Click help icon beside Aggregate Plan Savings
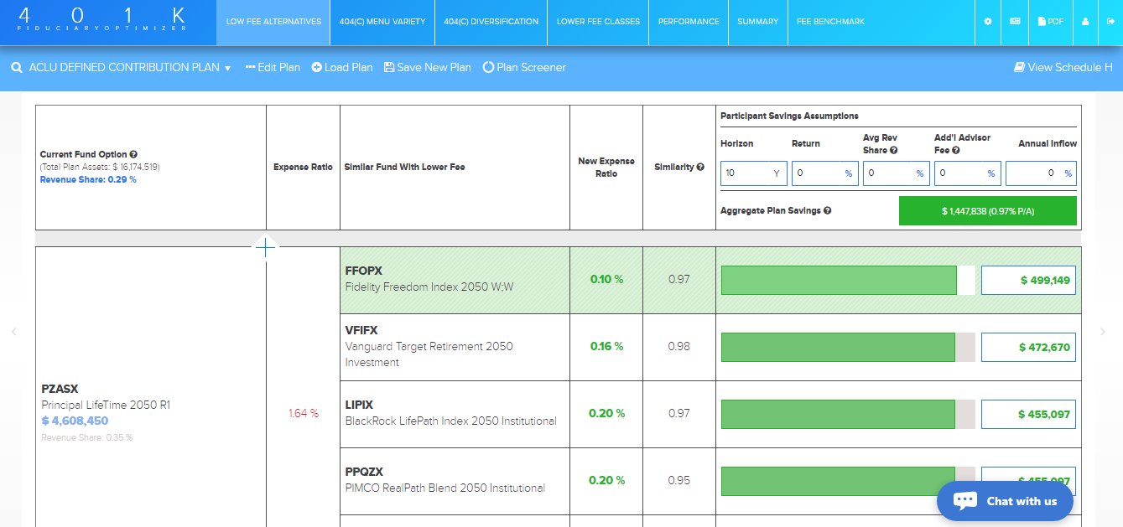This screenshot has height=527, width=1123. pyautogui.click(x=828, y=211)
